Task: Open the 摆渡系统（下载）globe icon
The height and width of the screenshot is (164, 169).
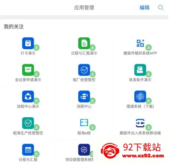Action: 140,96
